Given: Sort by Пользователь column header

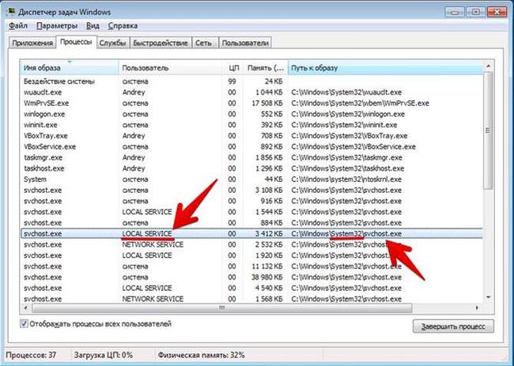Looking at the screenshot, I should point(170,68).
